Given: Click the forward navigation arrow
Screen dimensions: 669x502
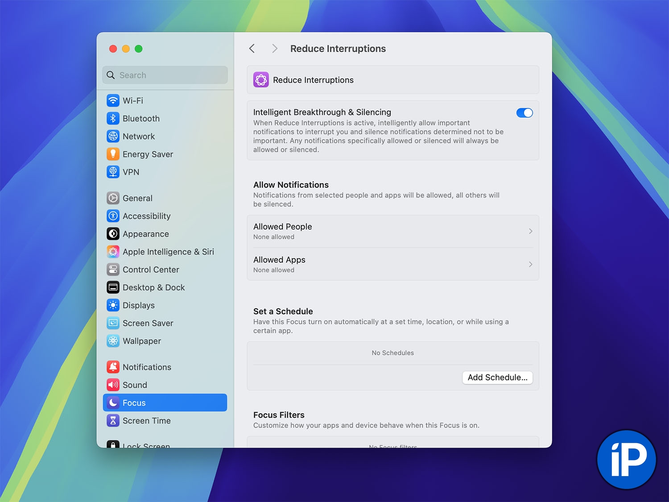Looking at the screenshot, I should 275,49.
